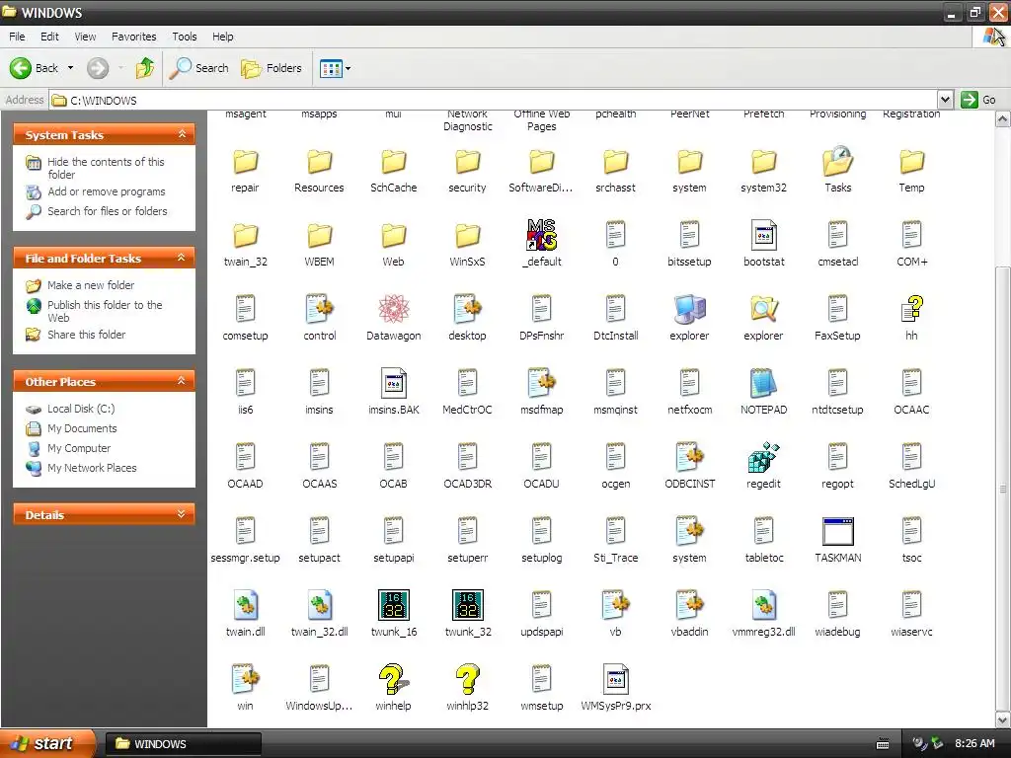1011x758 pixels.
Task: Select the system settings file icon
Action: (689, 531)
